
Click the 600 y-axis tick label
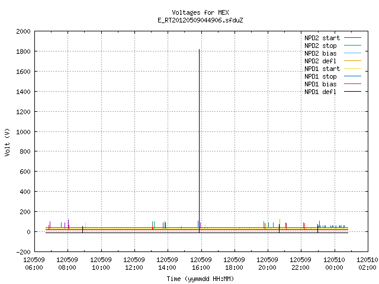25,172
